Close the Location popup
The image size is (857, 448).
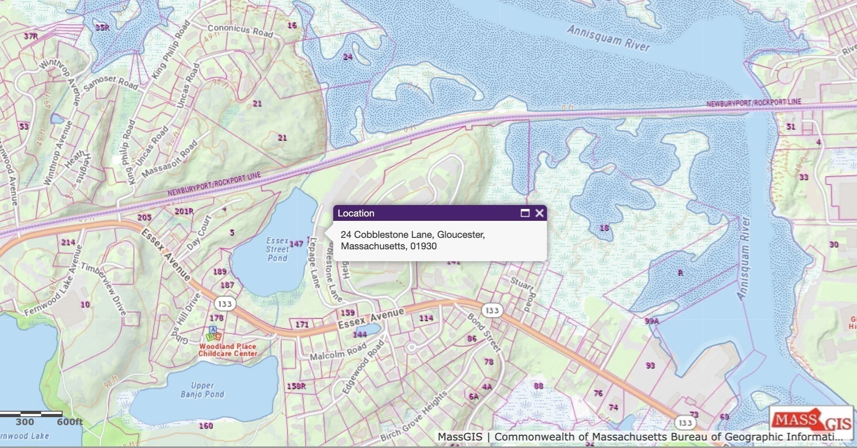539,213
